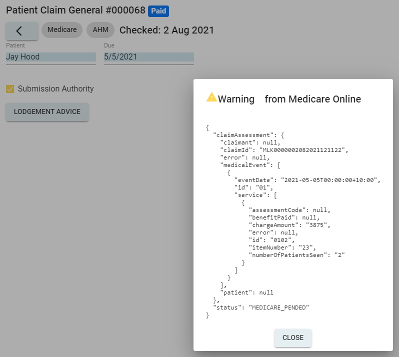
Task: Click the claimId value MLK0000002082021121122
Action: point(302,150)
